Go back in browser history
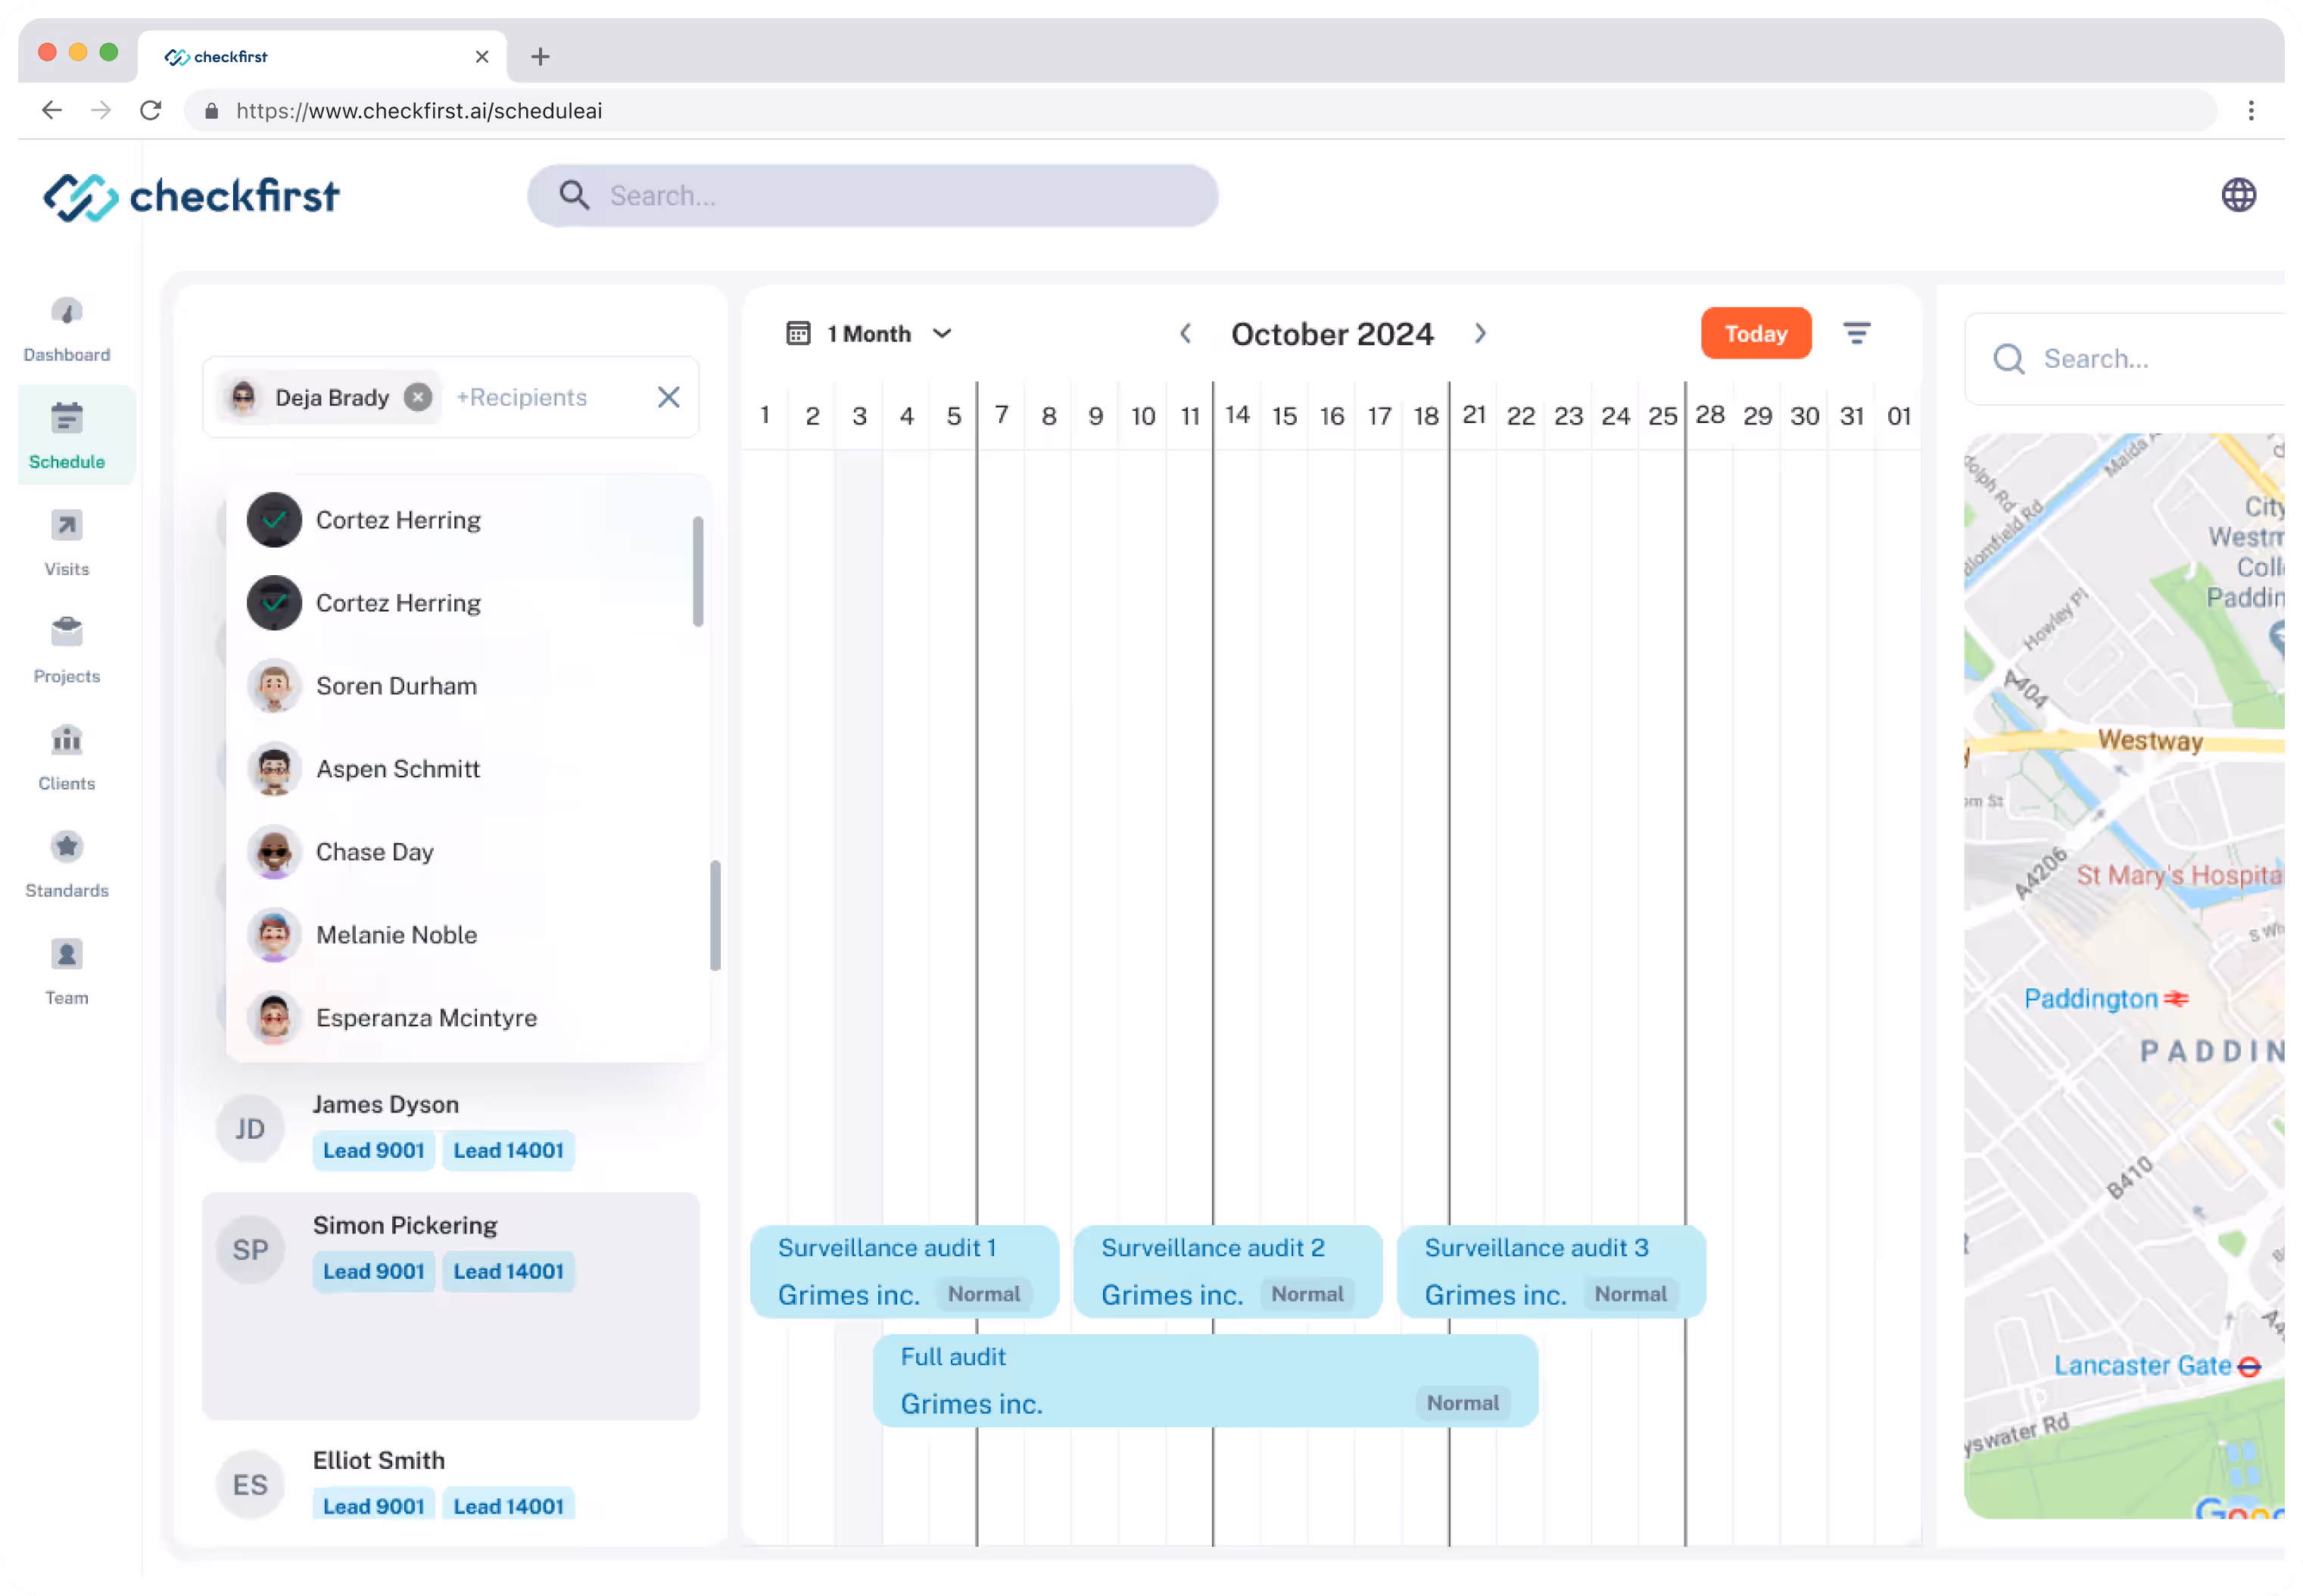This screenshot has width=2303, height=1596. coord(52,110)
